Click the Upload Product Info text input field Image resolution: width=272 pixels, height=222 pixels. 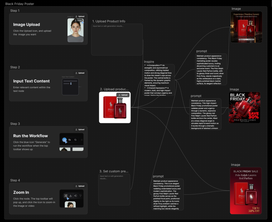117,40
